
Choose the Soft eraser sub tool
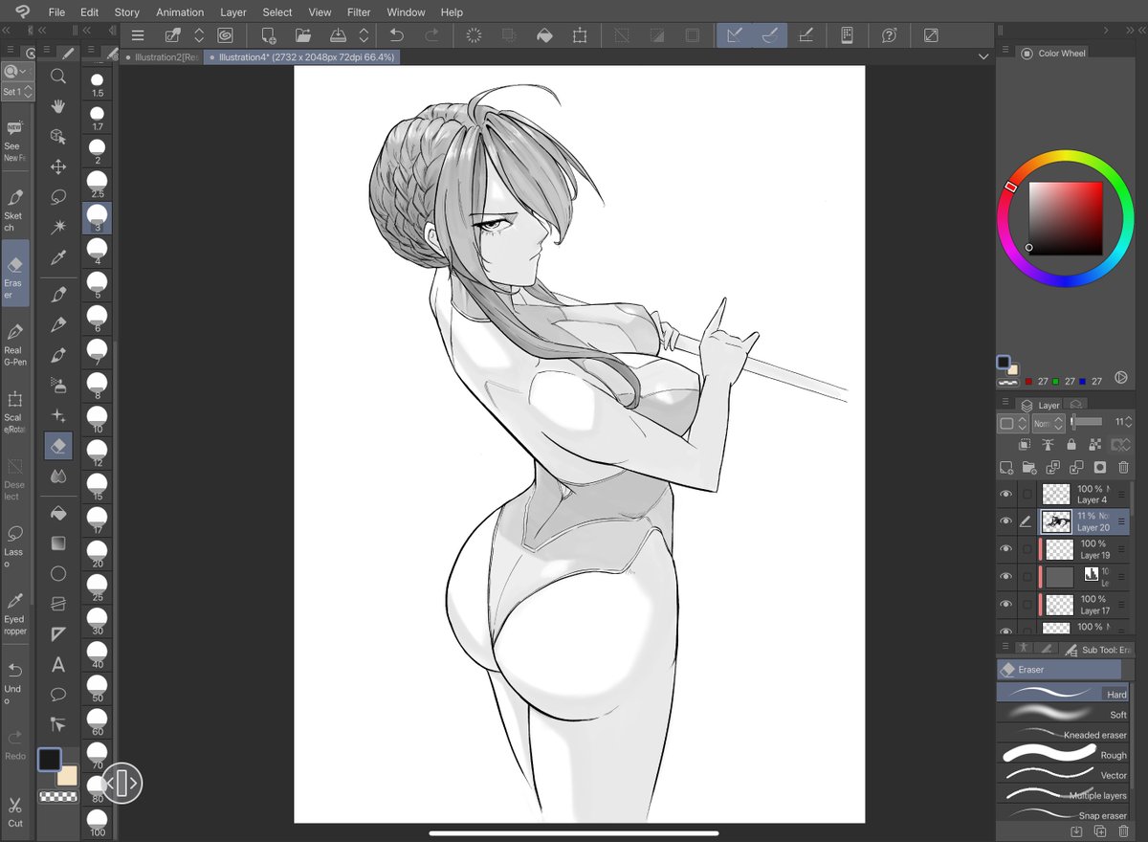point(1064,714)
